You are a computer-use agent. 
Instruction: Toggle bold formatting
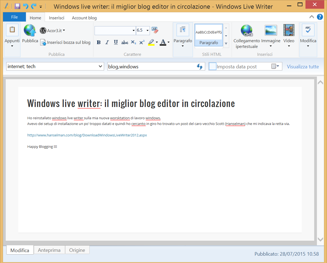[x=99, y=42]
